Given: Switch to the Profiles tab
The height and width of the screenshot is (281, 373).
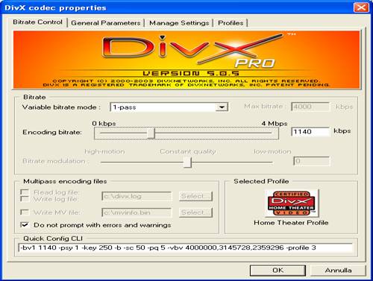Looking at the screenshot, I should [231, 23].
